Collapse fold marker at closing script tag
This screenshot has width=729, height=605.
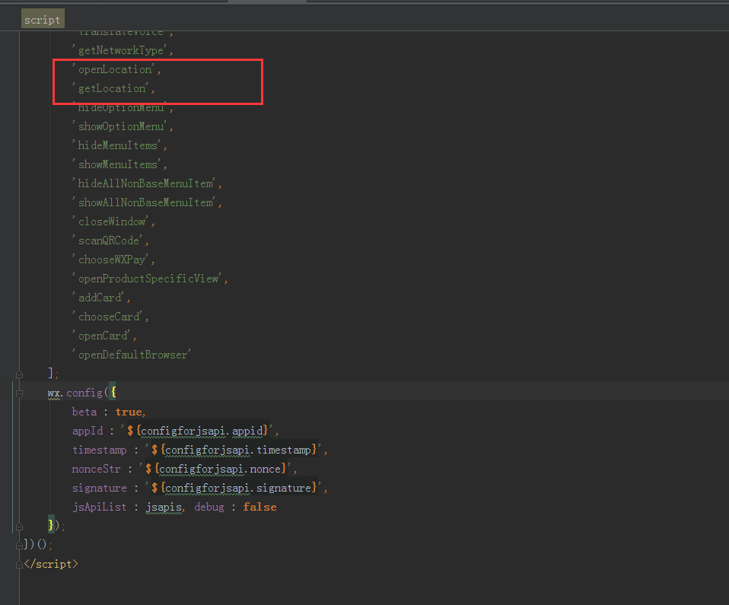click(19, 565)
